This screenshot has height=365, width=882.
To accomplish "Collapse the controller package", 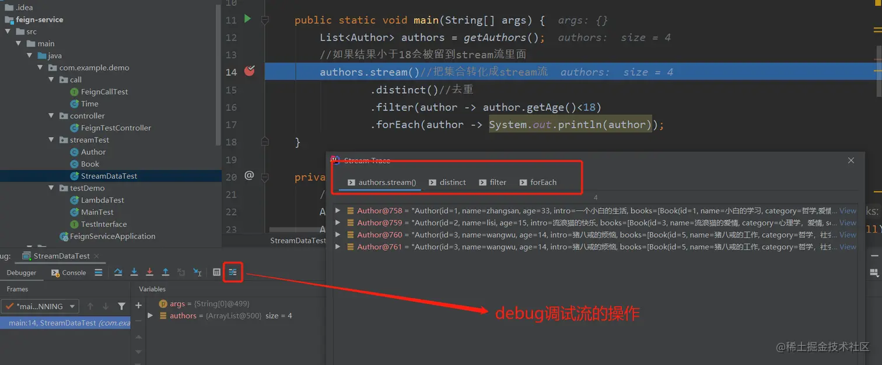I will (51, 116).
